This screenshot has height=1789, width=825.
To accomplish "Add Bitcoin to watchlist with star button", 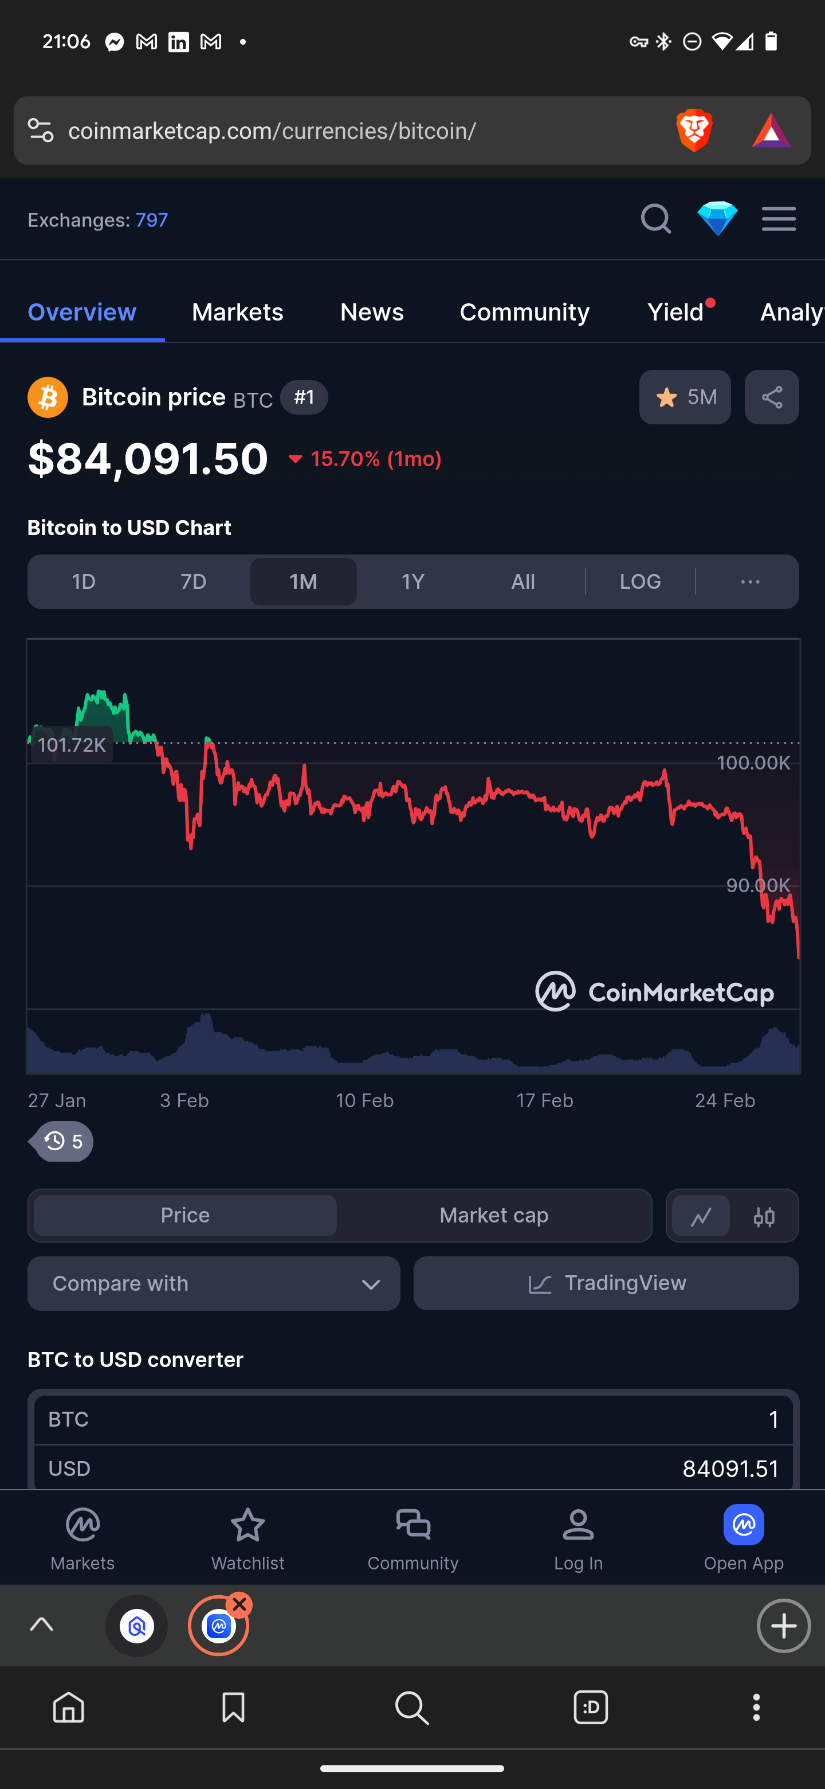I will (x=684, y=397).
